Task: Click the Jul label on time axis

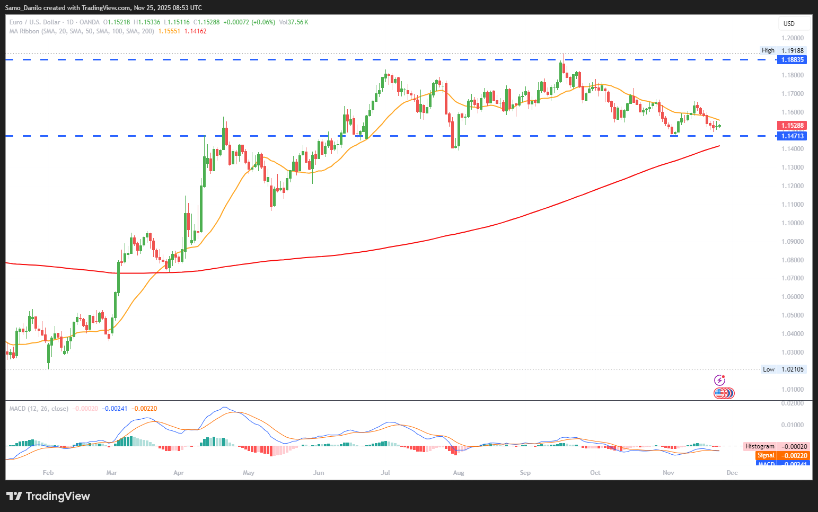Action: 385,472
